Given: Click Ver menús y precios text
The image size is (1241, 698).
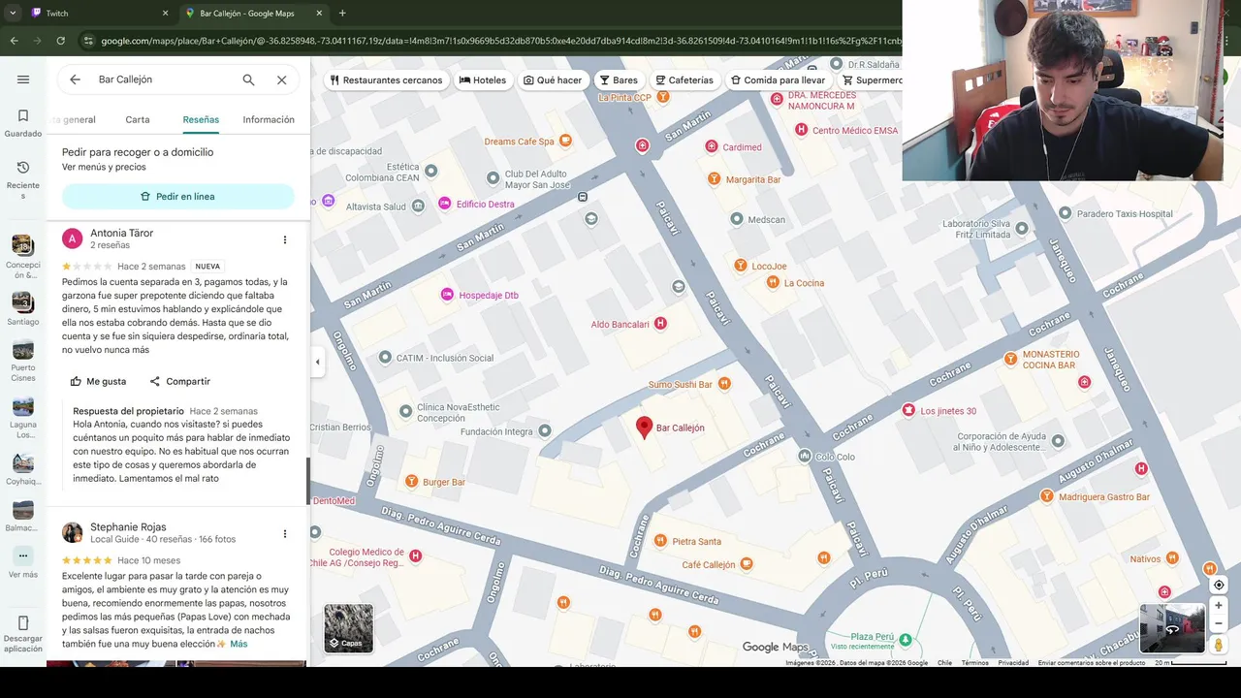Looking at the screenshot, I should point(104,167).
